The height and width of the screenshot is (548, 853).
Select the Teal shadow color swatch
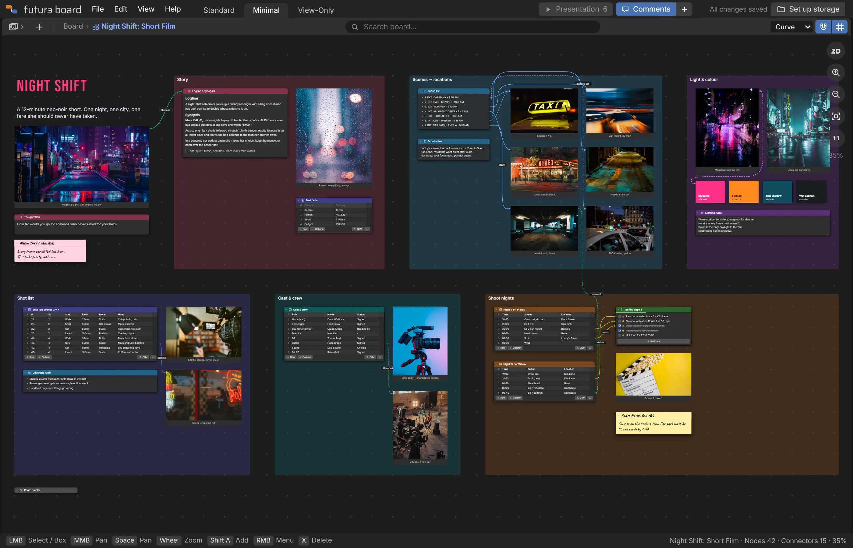[x=777, y=192]
